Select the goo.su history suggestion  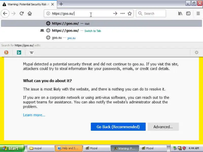[101, 38]
